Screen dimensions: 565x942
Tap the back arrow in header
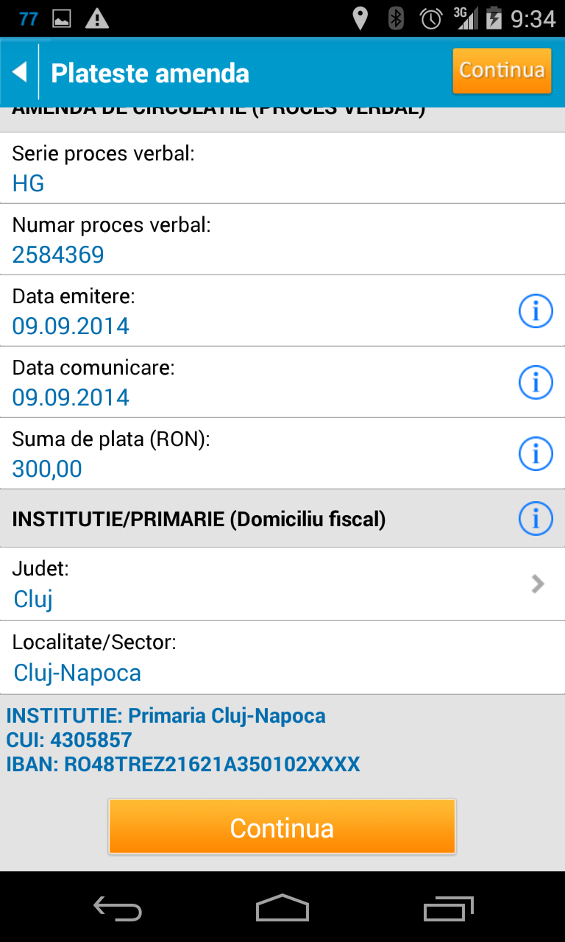click(x=20, y=72)
